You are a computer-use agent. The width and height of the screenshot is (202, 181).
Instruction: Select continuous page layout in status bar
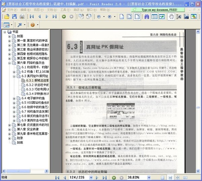(x=170, y=178)
